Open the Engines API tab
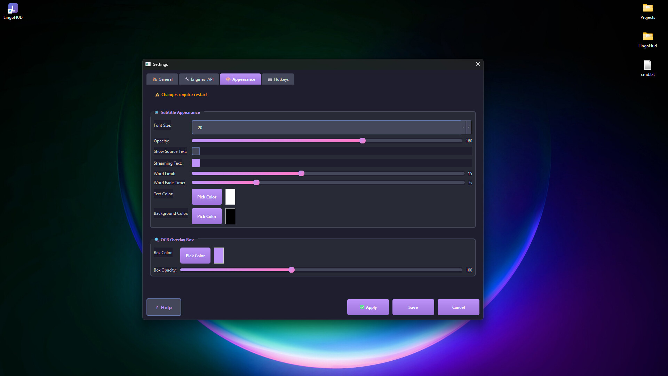Viewport: 668px width, 376px height. pyautogui.click(x=199, y=79)
